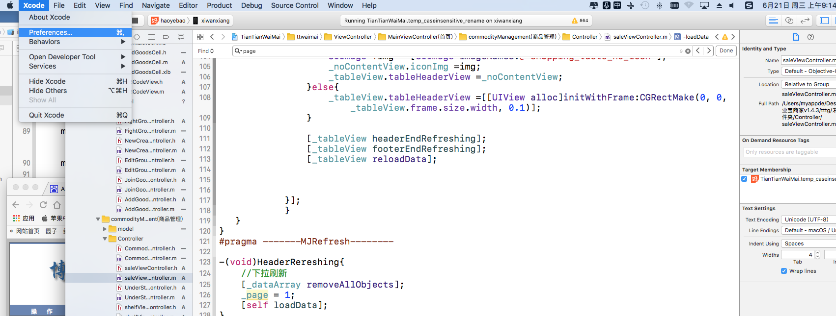Open the Debug navigator icon
Screen dimensions: 836x316
tap(151, 37)
